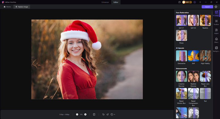
Task: Click the undo arrow icon
Action: coord(103,114)
